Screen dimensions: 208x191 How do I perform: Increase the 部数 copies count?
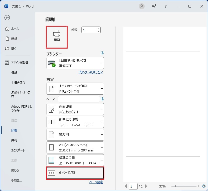tap(98, 29)
